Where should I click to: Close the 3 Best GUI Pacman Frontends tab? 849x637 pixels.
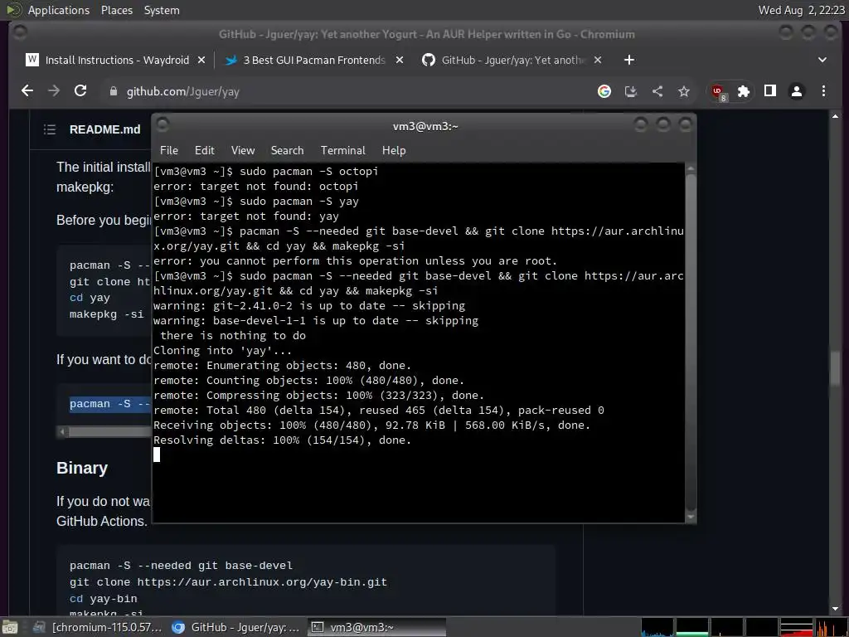click(x=400, y=60)
